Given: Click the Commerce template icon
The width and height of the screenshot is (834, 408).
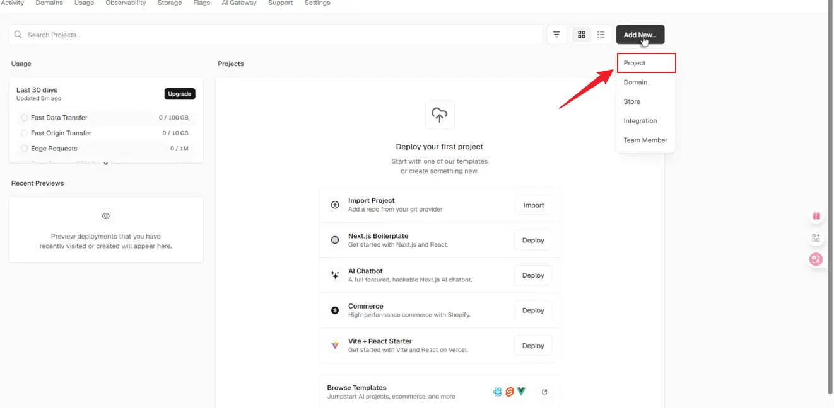Looking at the screenshot, I should pos(335,310).
